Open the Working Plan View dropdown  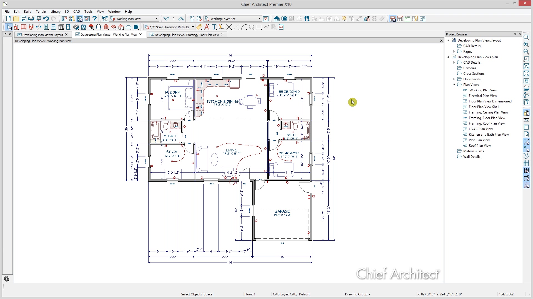157,19
